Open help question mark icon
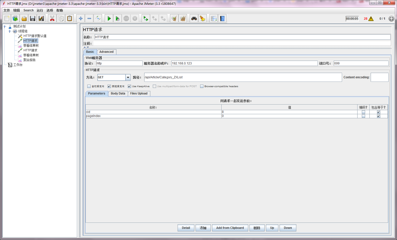This screenshot has width=397, height=240. (222, 18)
